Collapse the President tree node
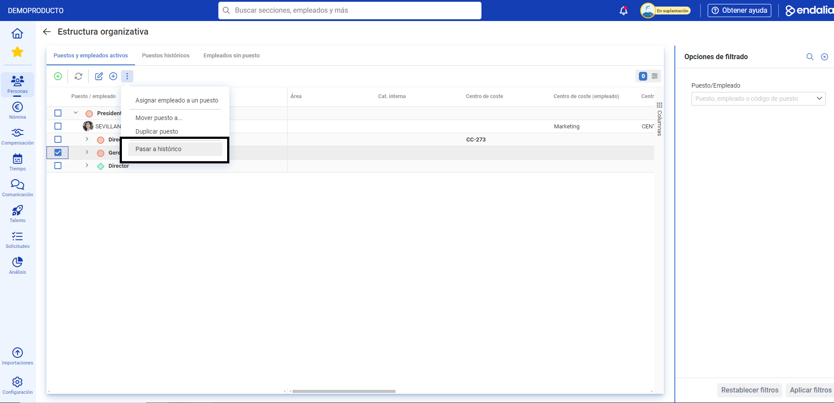834x403 pixels. coord(75,113)
